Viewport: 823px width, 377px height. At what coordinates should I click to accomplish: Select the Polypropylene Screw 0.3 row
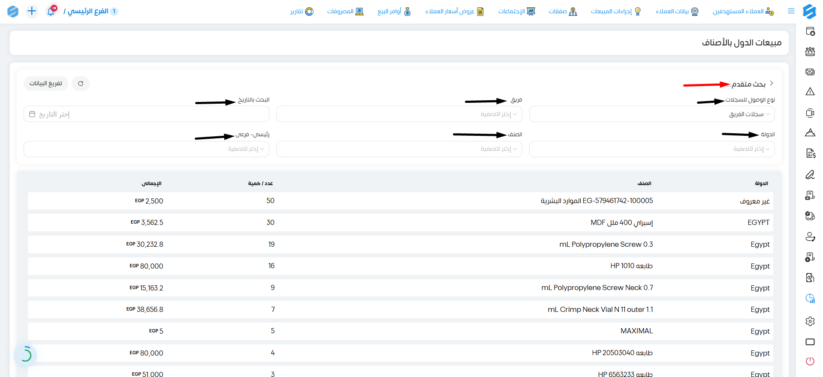point(401,244)
